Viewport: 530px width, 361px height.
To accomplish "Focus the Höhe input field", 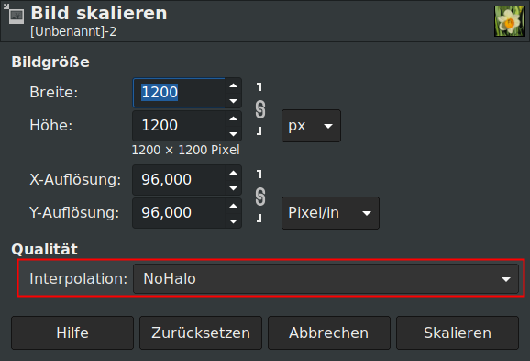I will pyautogui.click(x=179, y=126).
